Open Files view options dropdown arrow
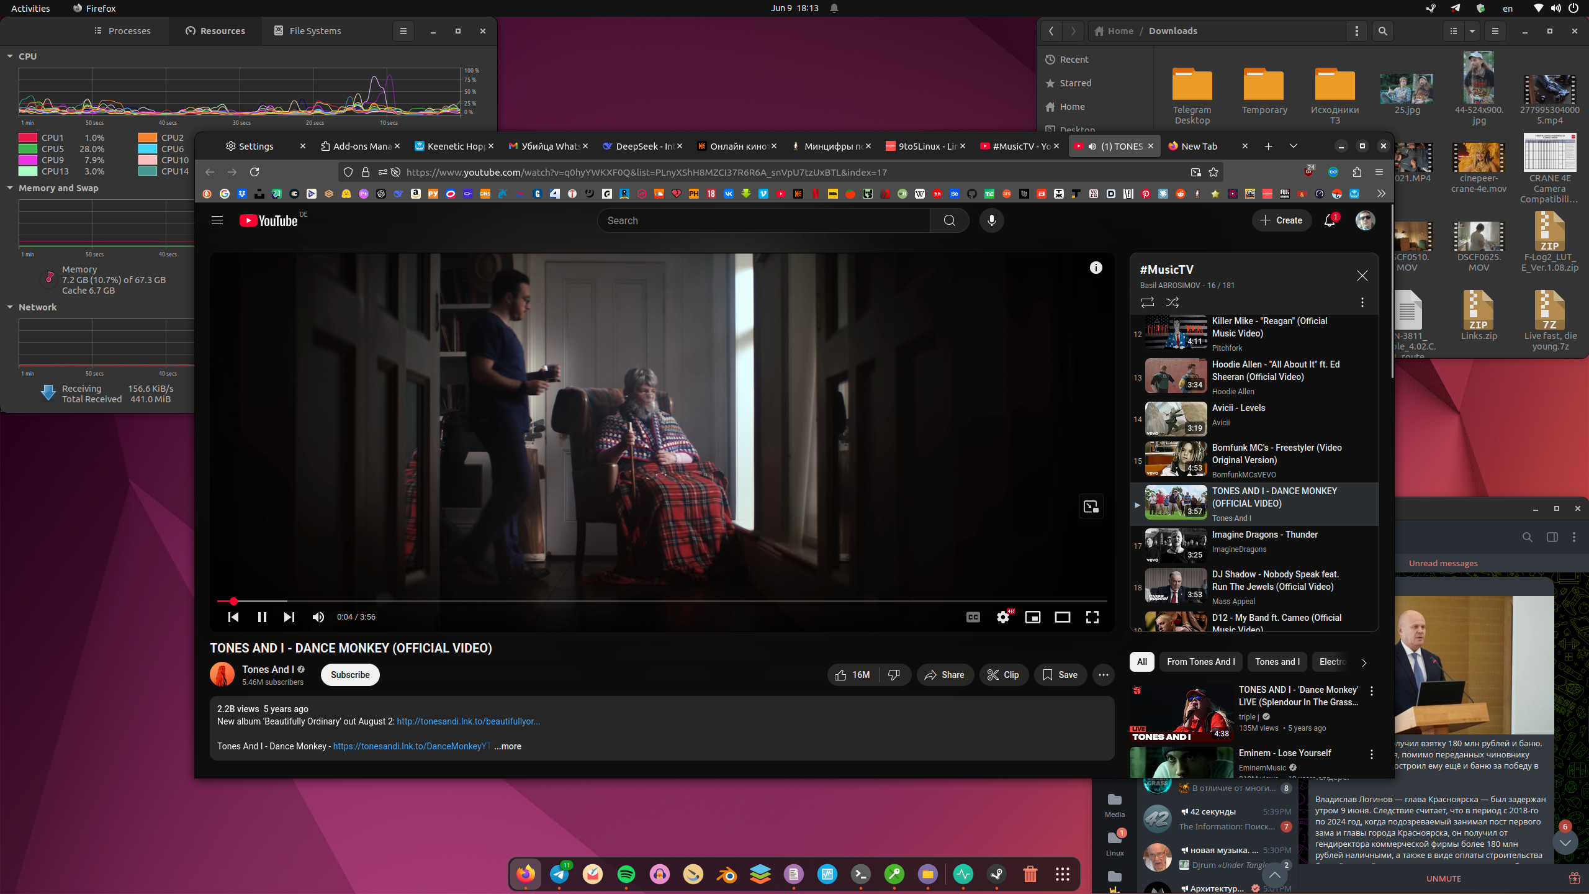This screenshot has height=894, width=1589. [x=1472, y=30]
